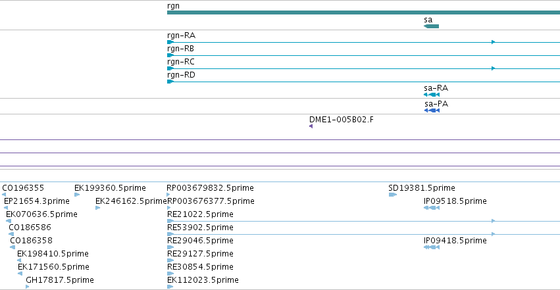This screenshot has width=560, height=290.
Task: Click the DME1-005B02.F label
Action: coord(342,120)
